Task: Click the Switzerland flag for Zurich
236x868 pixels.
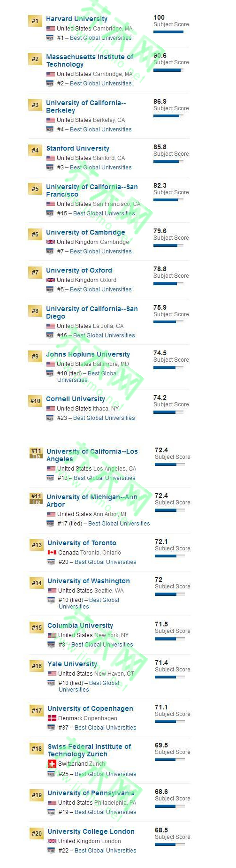Action: pyautogui.click(x=52, y=764)
